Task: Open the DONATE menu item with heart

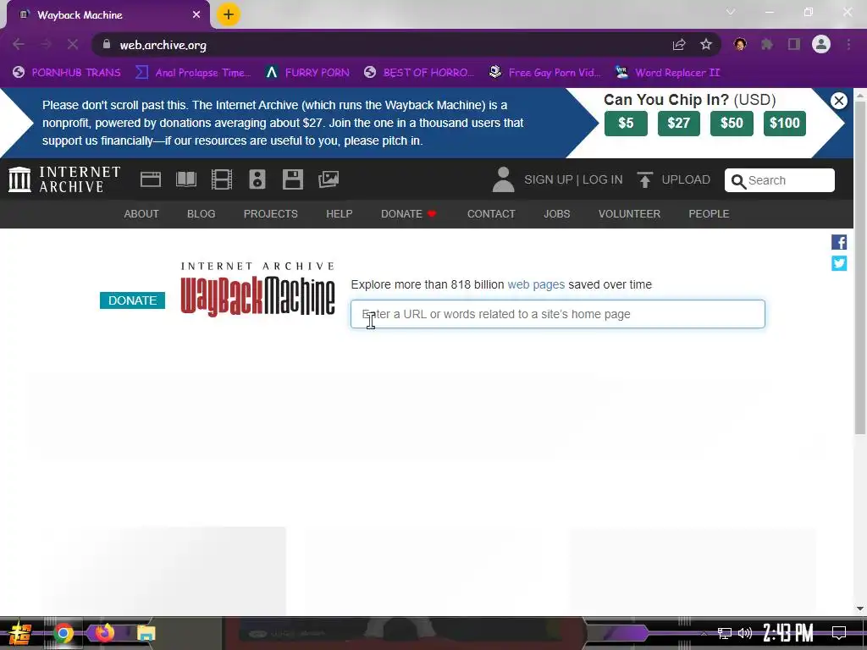Action: (x=409, y=214)
